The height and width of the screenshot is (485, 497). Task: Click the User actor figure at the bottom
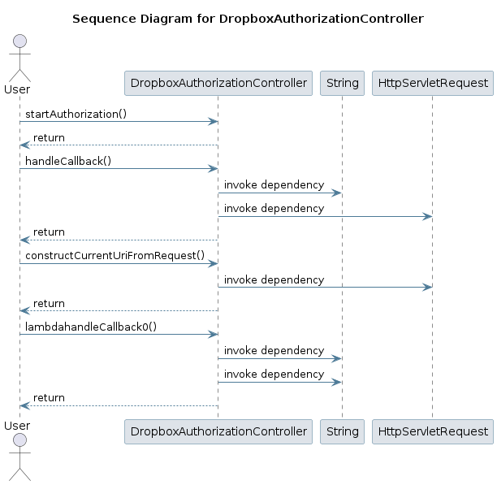tap(19, 457)
